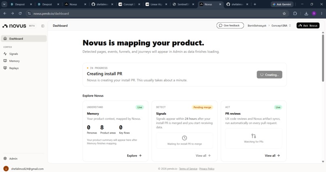This screenshot has width=326, height=172.
Task: Open Replays in the sidebar
Action: [x=14, y=68]
